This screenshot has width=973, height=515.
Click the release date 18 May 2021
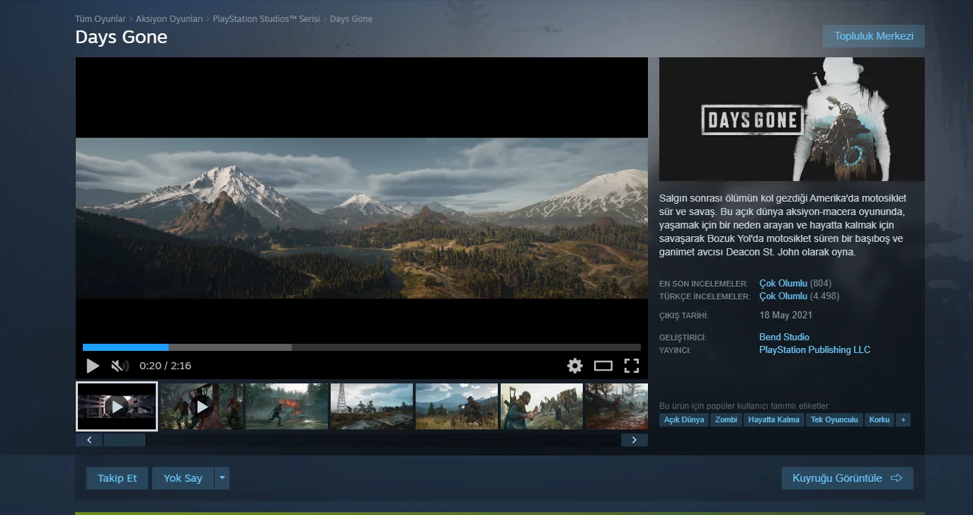coord(785,316)
